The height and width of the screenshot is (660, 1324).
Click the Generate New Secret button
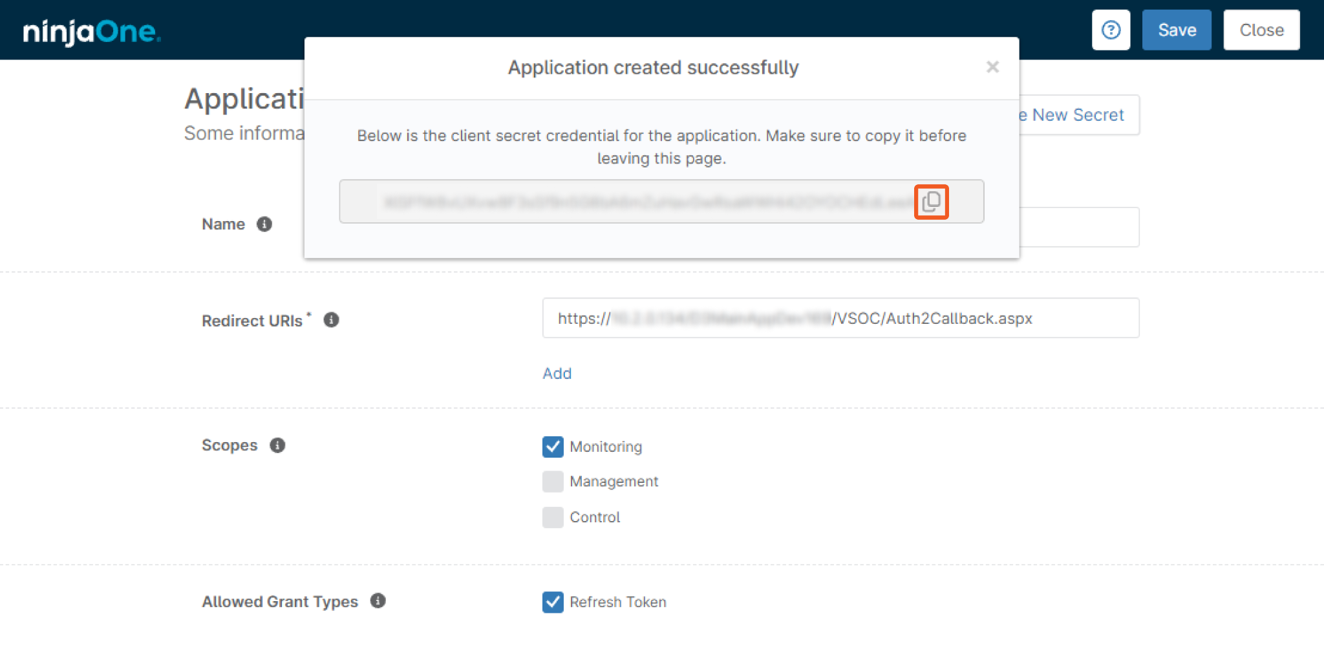(x=1078, y=115)
